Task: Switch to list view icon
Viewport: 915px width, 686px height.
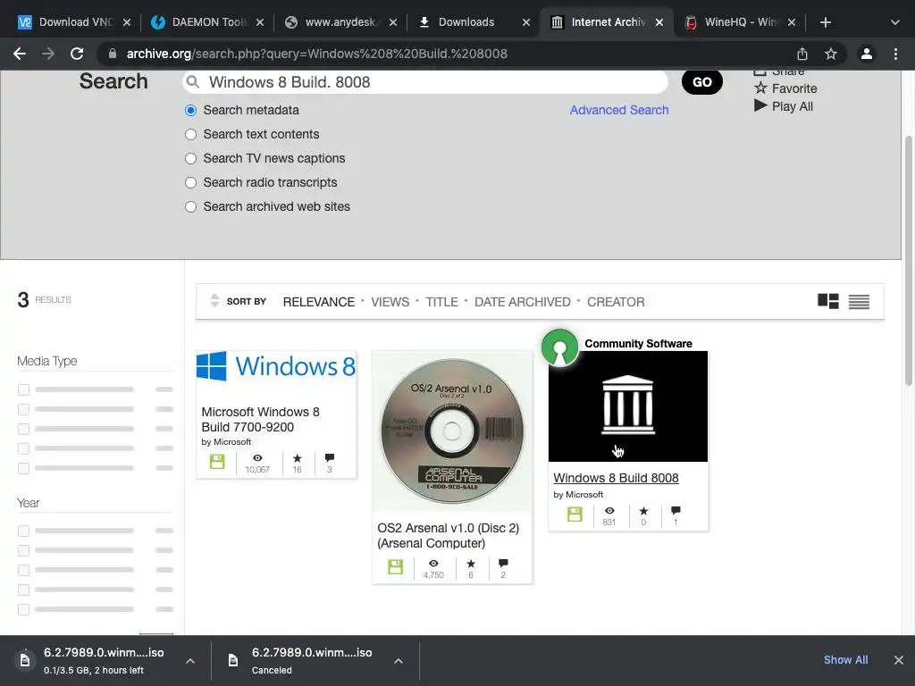Action: tap(859, 302)
